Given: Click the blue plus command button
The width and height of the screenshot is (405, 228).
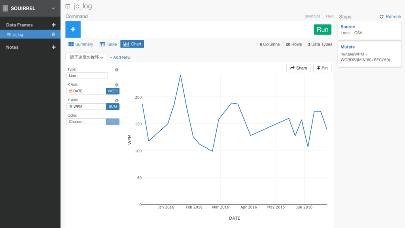Looking at the screenshot, I should 73,29.
